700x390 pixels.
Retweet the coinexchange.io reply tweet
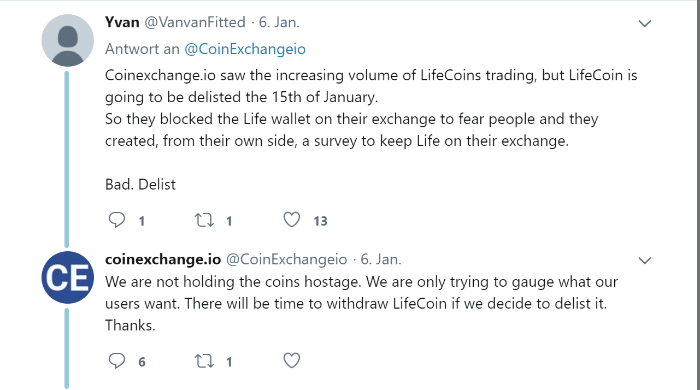205,361
